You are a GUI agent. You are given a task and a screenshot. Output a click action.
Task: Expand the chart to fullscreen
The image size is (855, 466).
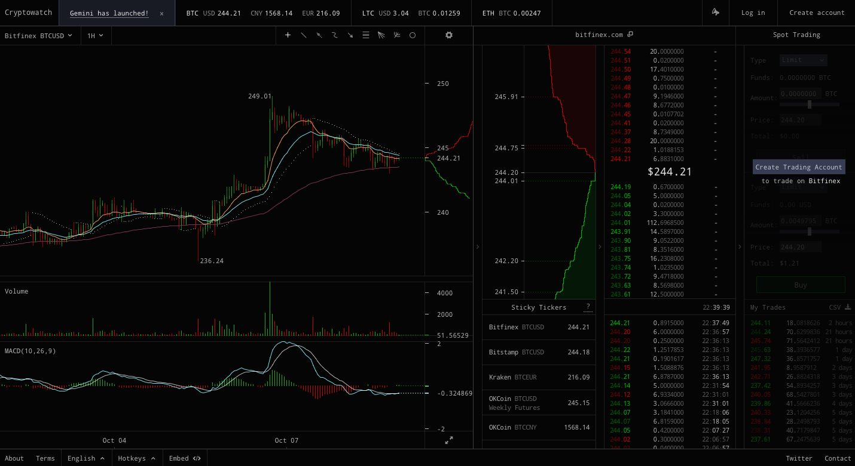pyautogui.click(x=449, y=440)
